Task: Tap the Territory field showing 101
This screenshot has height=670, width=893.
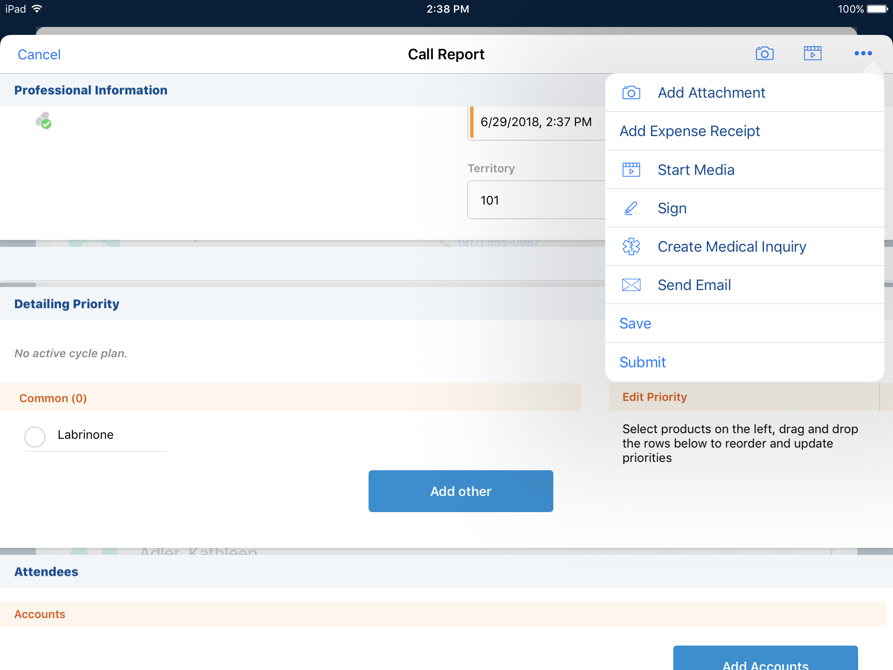Action: pyautogui.click(x=536, y=200)
